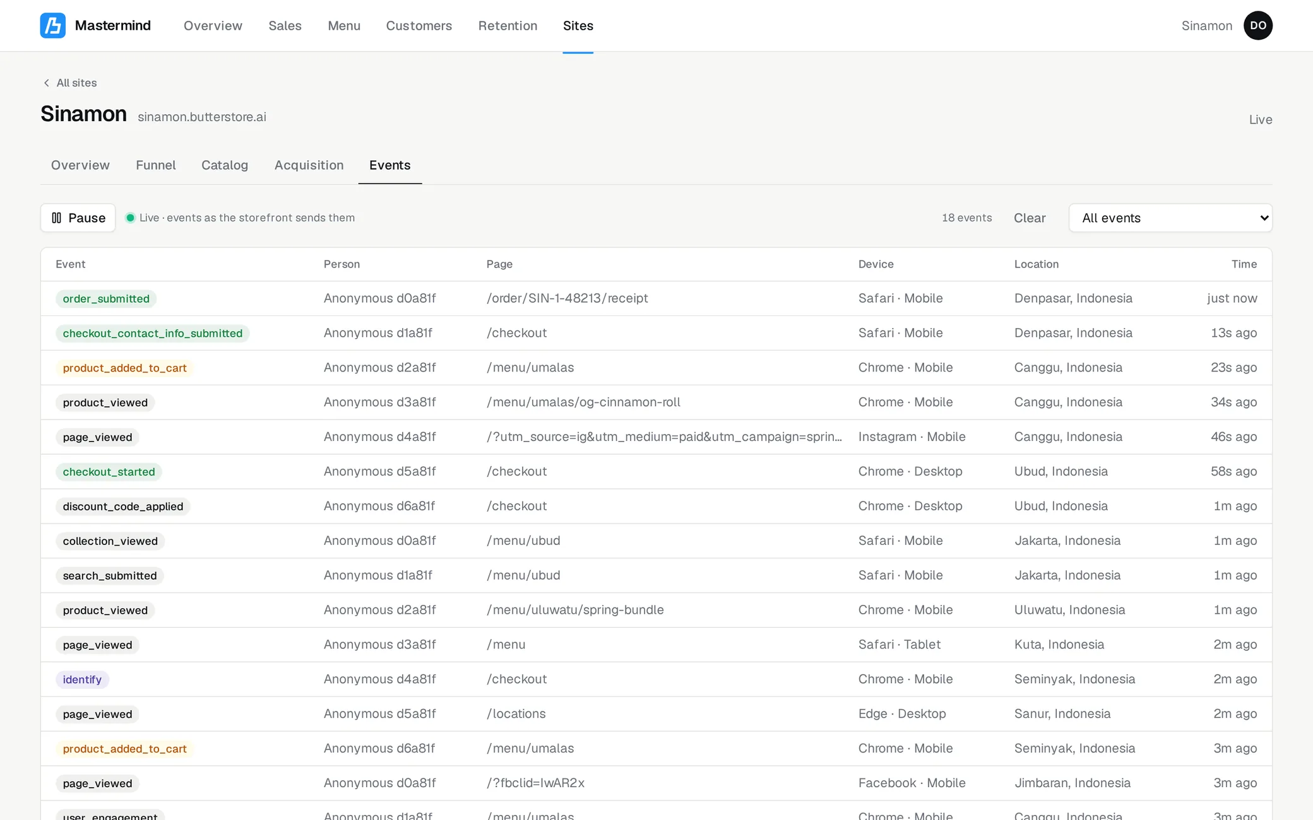Screen dimensions: 1313x820
Task: Click the Jimbaran, Indonesia location cell
Action: (x=1072, y=783)
